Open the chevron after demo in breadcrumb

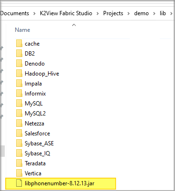pos(154,14)
